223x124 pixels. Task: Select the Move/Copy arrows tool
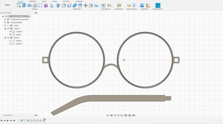86,6
